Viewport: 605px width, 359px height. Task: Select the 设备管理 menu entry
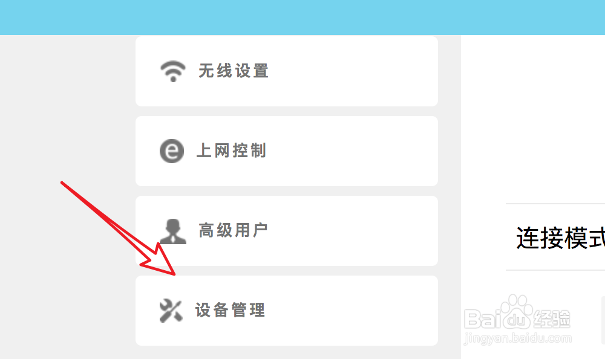(x=287, y=311)
